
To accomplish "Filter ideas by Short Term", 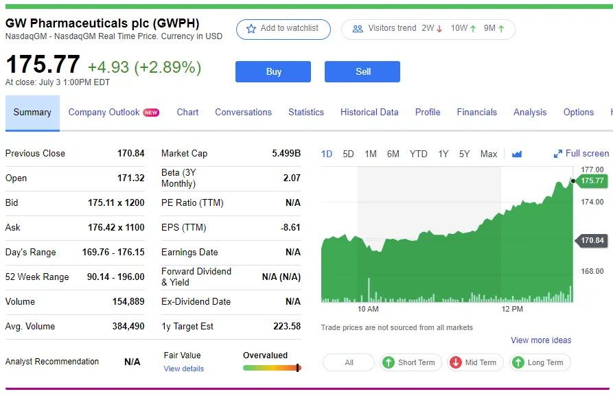I will (410, 362).
